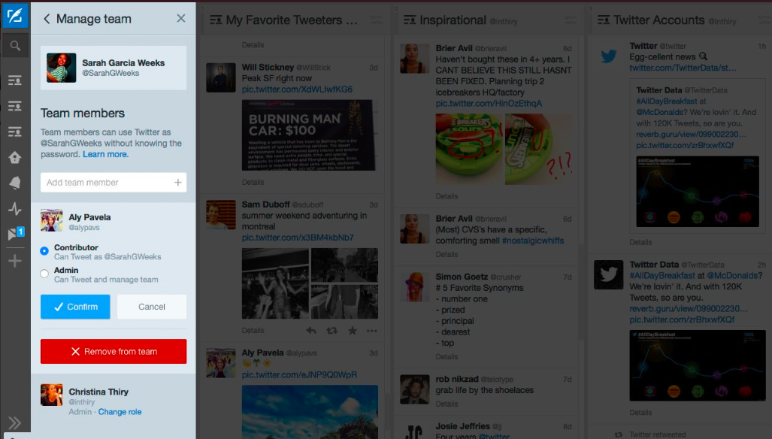Expand Details under Will Stickney's tweet
This screenshot has width=772, height=439.
coord(253,182)
